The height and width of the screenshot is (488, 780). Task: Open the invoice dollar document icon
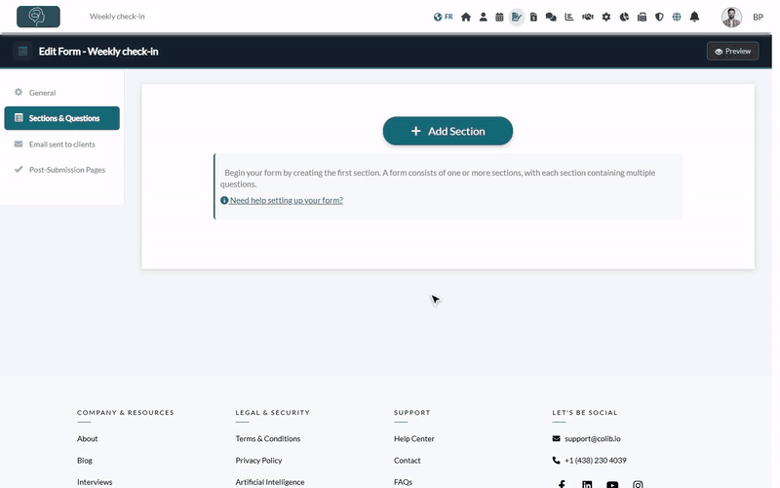coord(533,17)
